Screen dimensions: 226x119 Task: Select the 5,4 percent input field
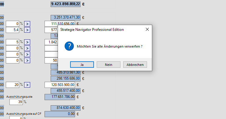(13, 30)
